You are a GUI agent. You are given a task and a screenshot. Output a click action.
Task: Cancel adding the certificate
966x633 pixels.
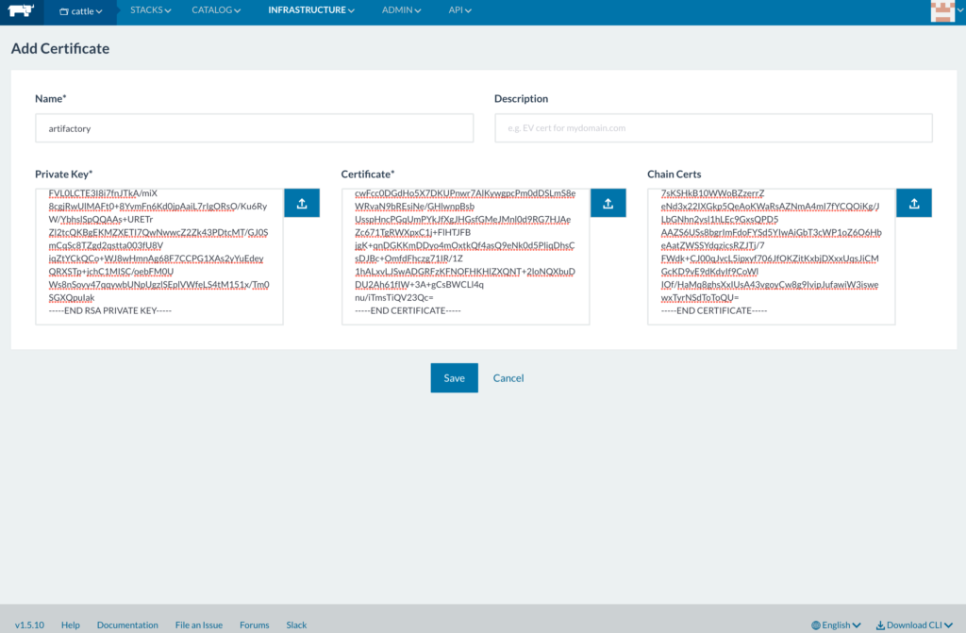[x=508, y=377]
